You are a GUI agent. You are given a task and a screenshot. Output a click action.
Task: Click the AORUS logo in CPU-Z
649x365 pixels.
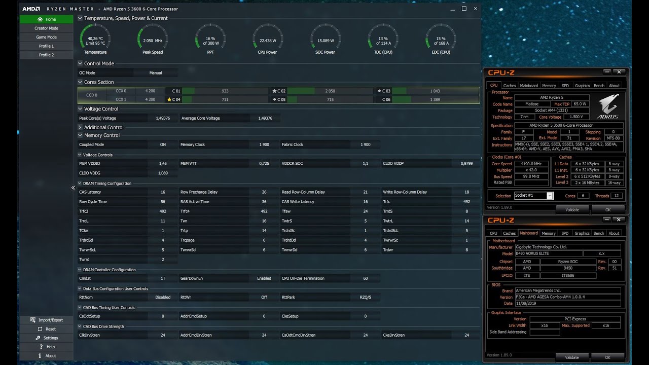(x=608, y=106)
